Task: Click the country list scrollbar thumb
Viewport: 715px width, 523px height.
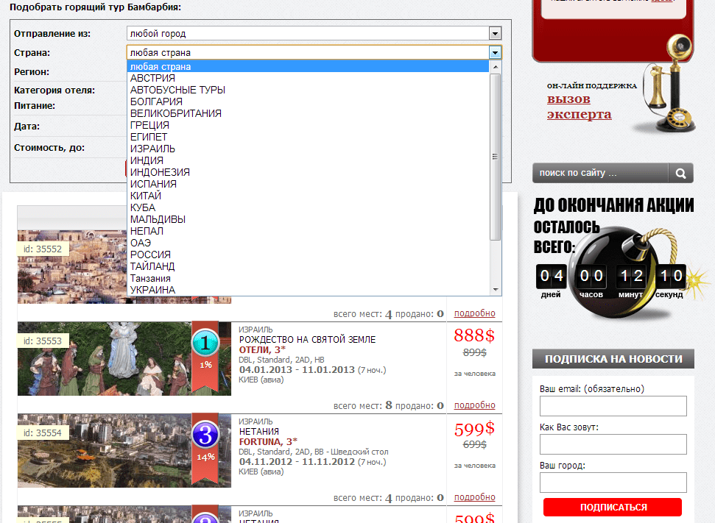Action: tap(496, 157)
